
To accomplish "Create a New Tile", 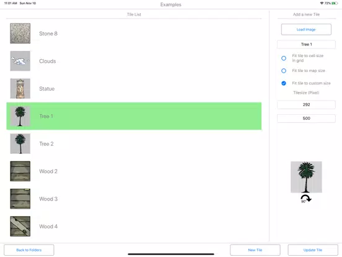I will [x=255, y=250].
